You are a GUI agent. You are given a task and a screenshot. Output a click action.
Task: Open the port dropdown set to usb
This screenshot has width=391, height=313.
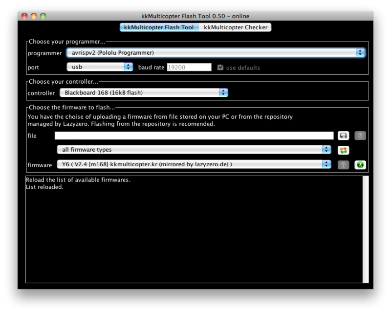point(100,67)
